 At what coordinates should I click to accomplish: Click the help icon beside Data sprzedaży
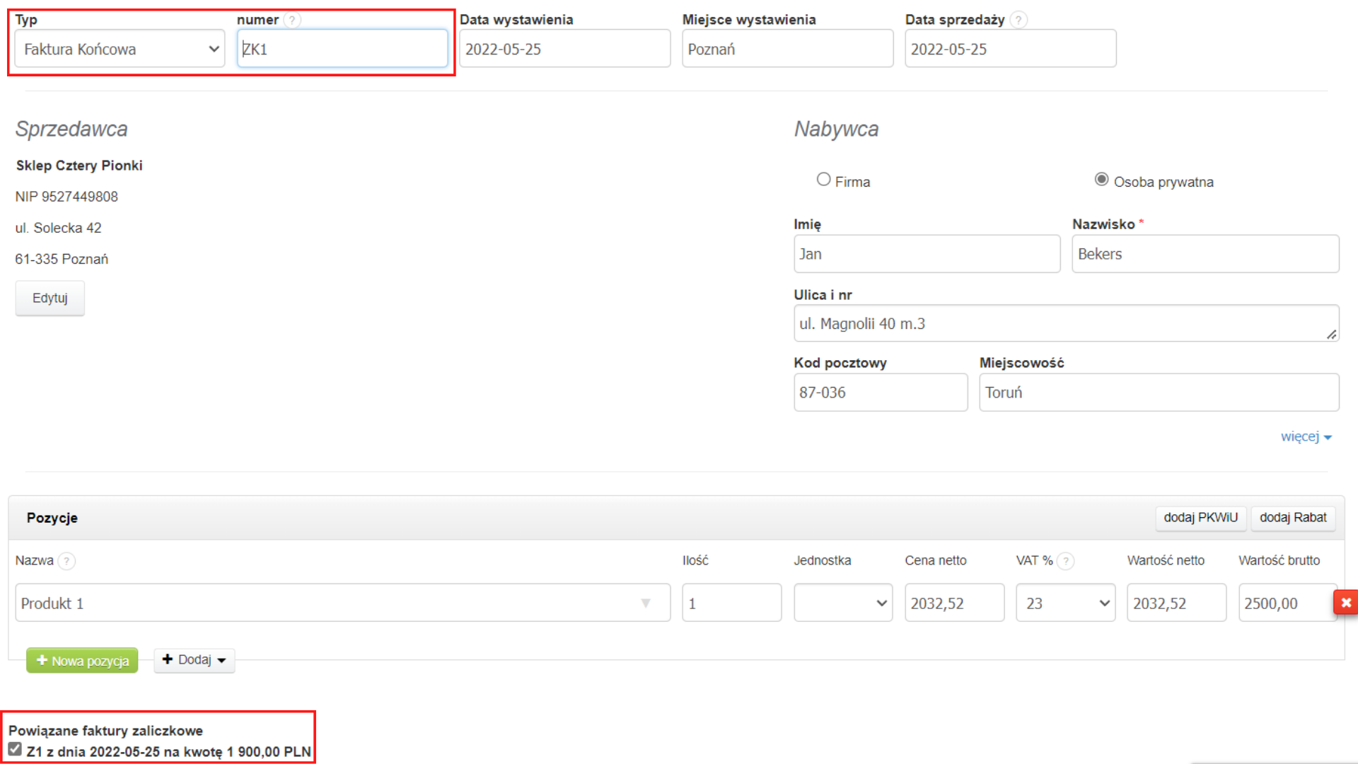1018,20
